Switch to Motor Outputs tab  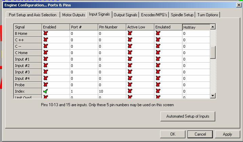point(74,15)
